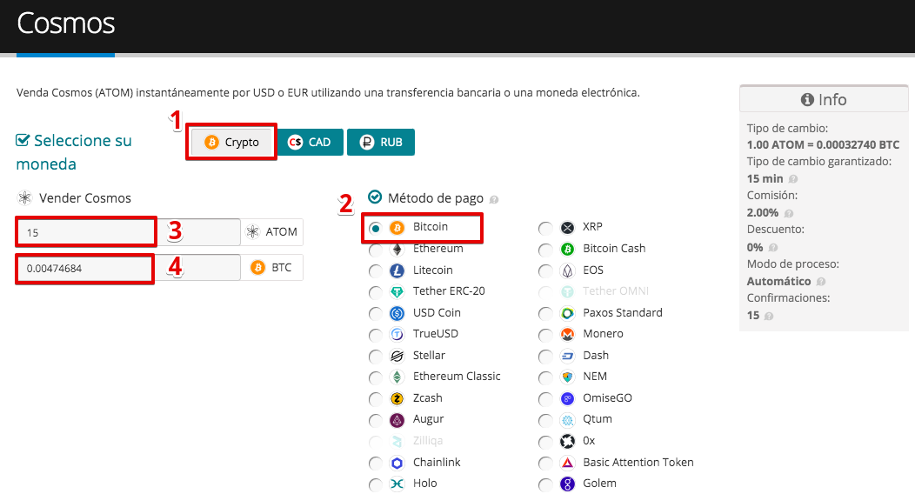This screenshot has width=915, height=494.
Task: Select the EOS radio button
Action: click(x=545, y=271)
